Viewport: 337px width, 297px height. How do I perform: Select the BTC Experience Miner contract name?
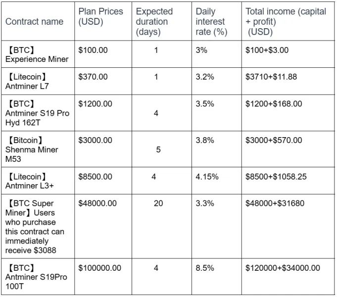click(x=37, y=54)
